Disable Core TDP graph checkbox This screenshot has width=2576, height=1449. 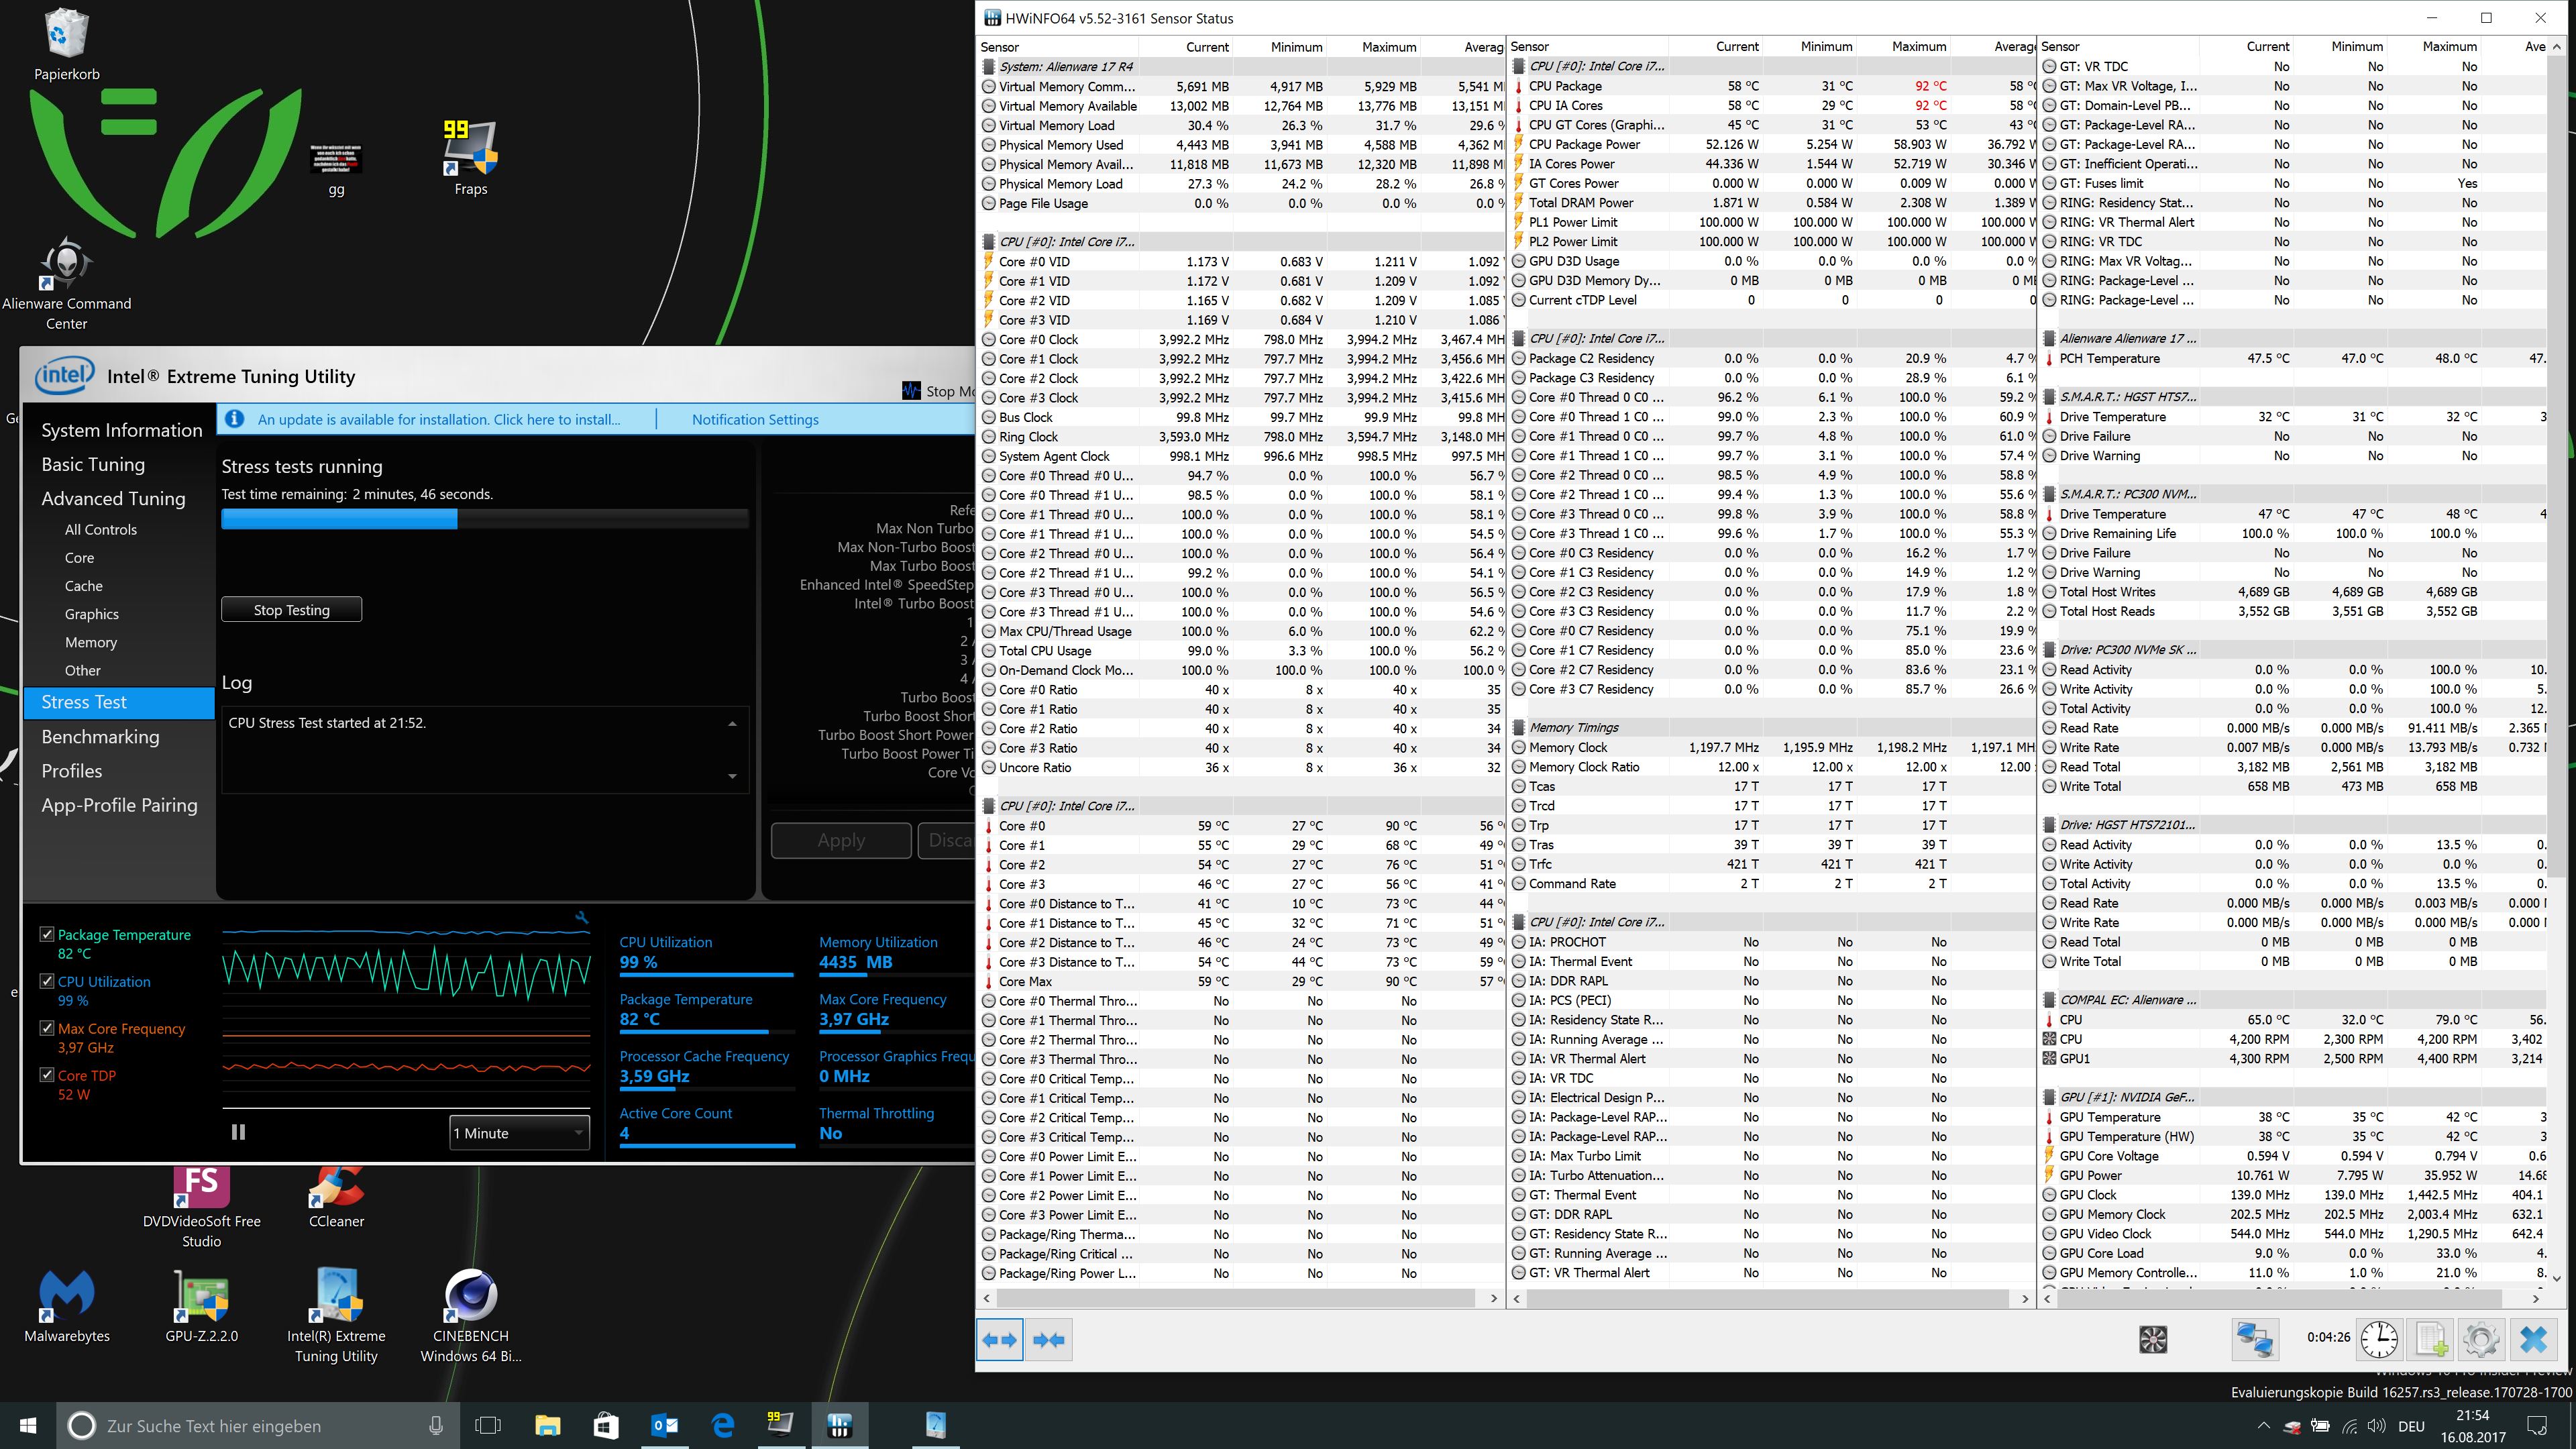pyautogui.click(x=46, y=1075)
